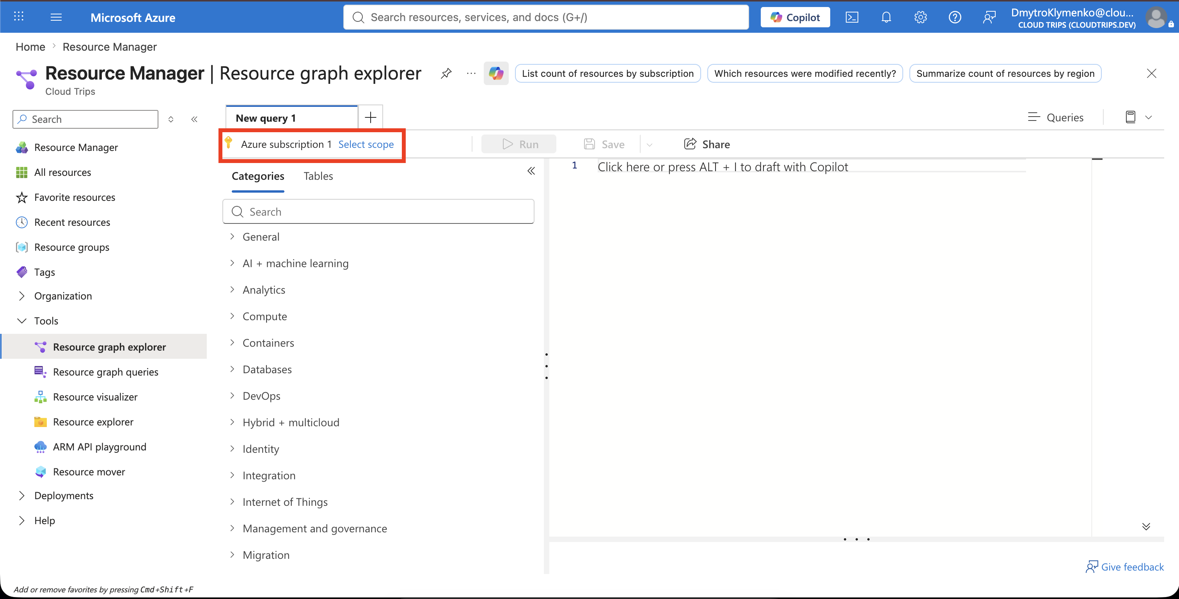Viewport: 1179px width, 599px height.
Task: Click Select scope link
Action: [x=366, y=145]
